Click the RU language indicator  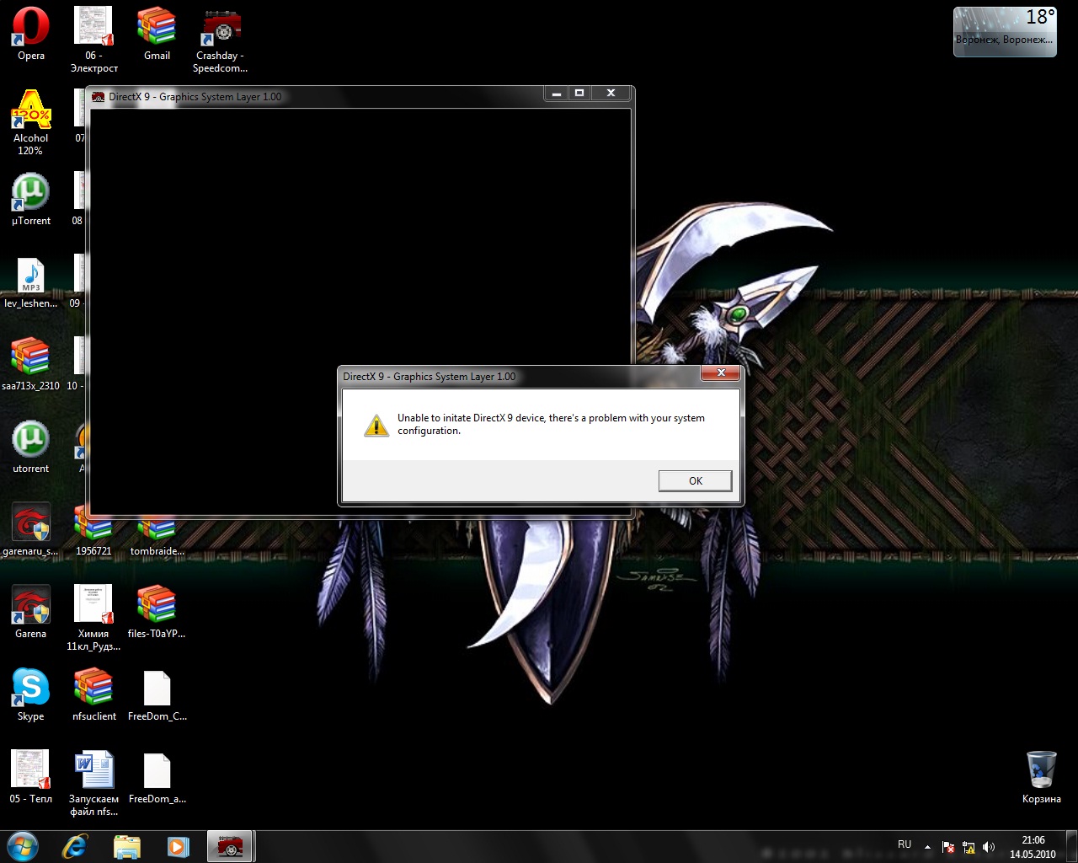coord(905,844)
